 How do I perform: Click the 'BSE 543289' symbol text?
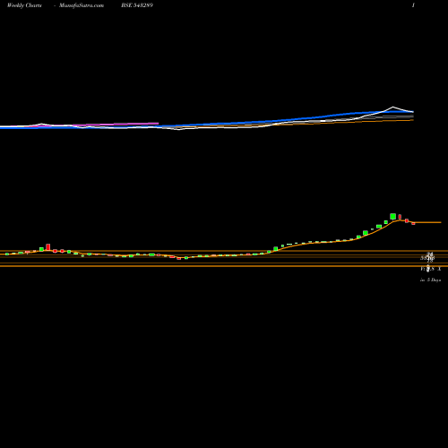tap(137, 5)
